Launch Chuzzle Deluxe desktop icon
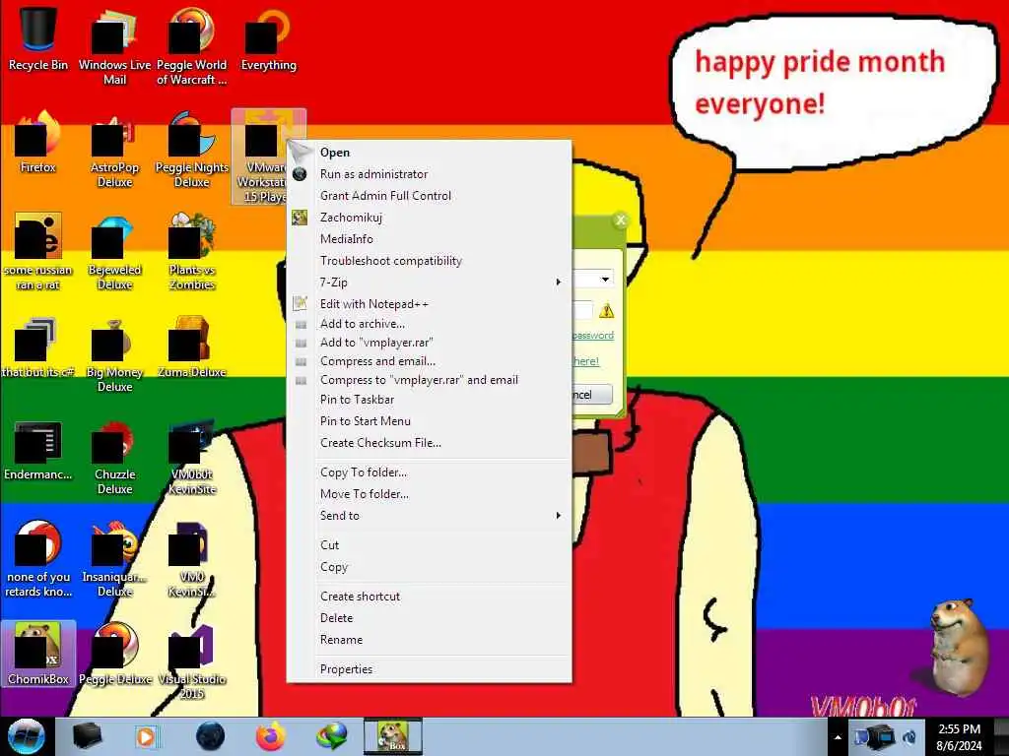This screenshot has width=1009, height=756. click(114, 457)
